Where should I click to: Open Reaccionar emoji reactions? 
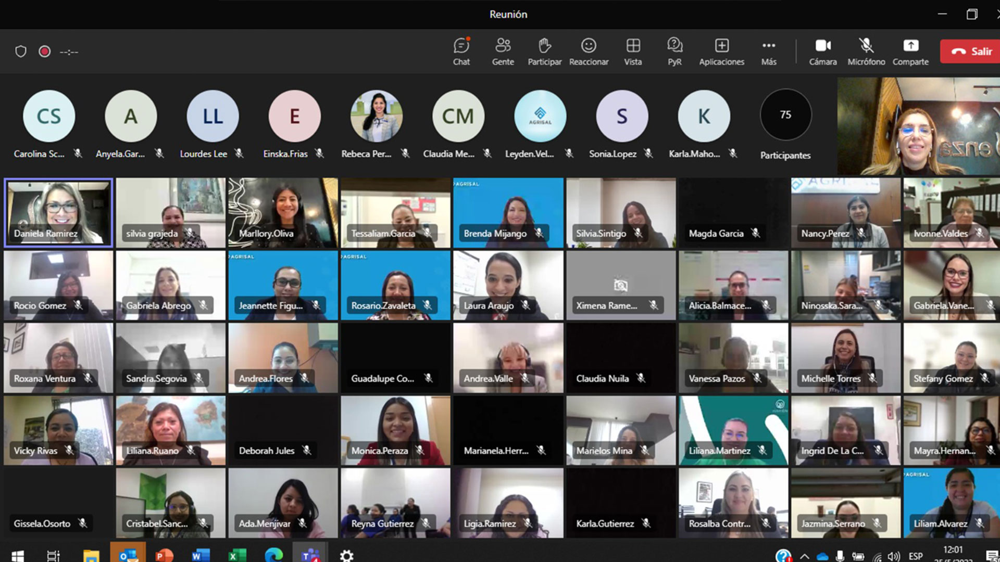click(x=589, y=52)
